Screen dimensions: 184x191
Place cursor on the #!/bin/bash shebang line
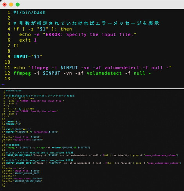pyautogui.click(x=29, y=12)
